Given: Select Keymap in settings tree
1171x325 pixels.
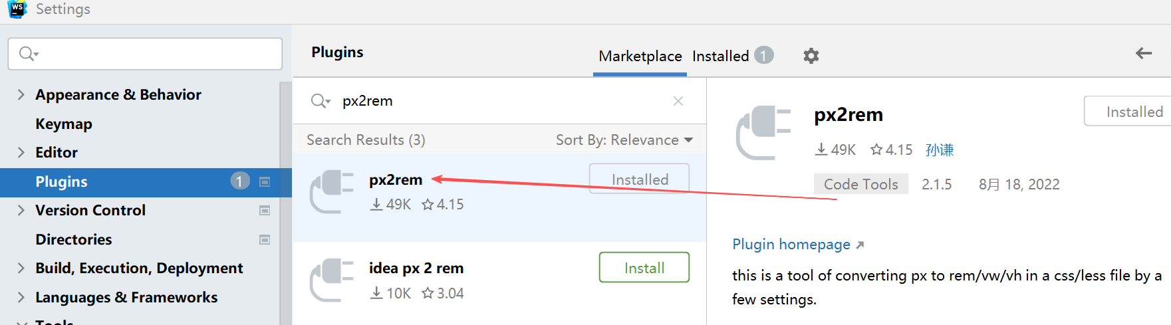Looking at the screenshot, I should coord(64,124).
